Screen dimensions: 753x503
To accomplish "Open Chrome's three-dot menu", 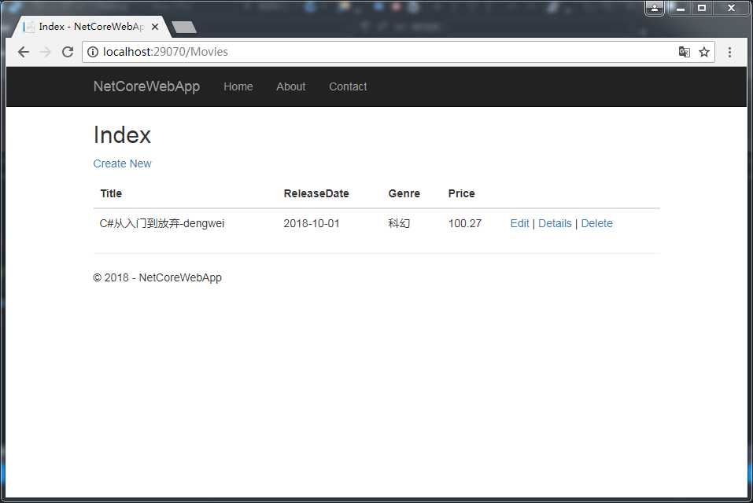I will [x=729, y=52].
